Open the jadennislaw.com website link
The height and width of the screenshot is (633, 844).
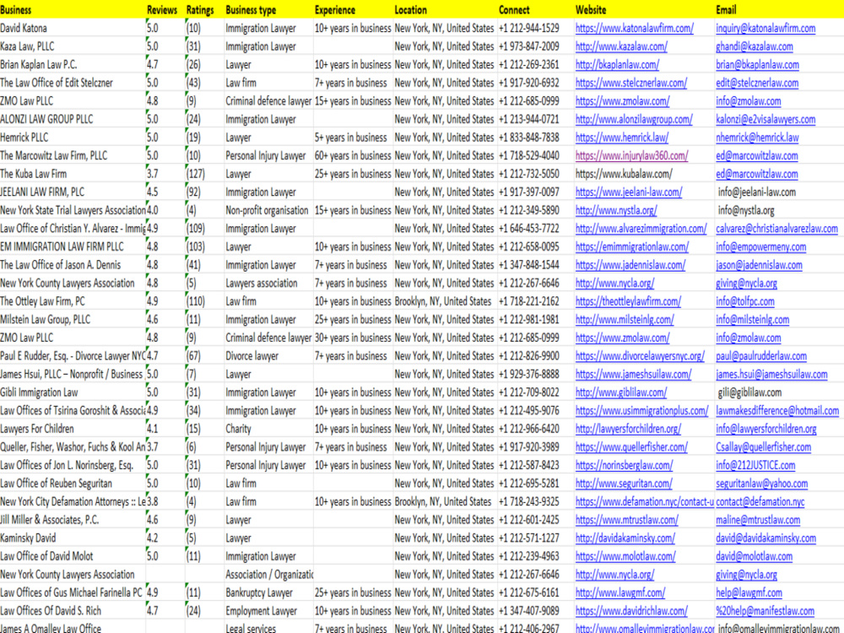[630, 265]
